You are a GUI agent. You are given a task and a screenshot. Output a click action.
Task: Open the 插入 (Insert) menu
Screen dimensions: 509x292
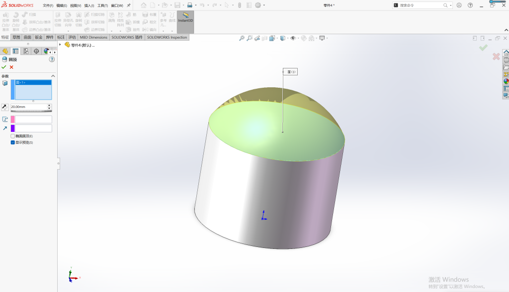click(x=89, y=5)
